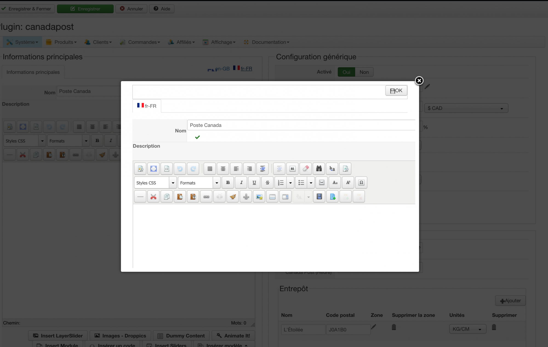Viewport: 548px width, 347px height.
Task: Click the chain Insert link icon in the modal
Action: point(206,197)
